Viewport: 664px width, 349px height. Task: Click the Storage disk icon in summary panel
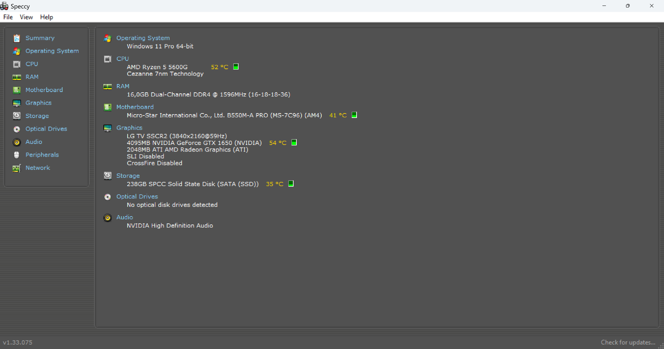point(108,176)
